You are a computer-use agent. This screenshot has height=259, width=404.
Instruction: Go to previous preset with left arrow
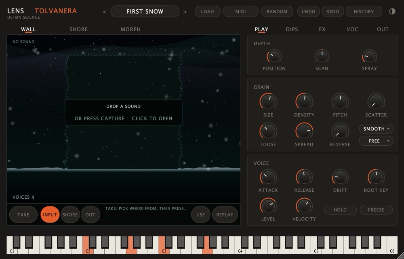(x=104, y=12)
